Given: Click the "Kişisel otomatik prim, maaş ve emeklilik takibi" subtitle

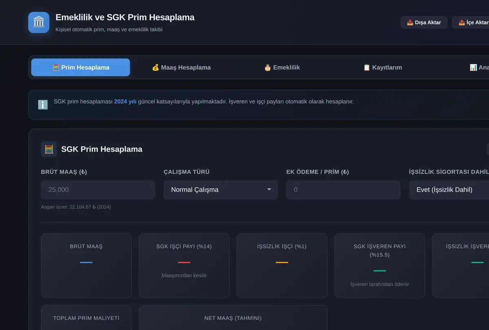Looking at the screenshot, I should (109, 30).
